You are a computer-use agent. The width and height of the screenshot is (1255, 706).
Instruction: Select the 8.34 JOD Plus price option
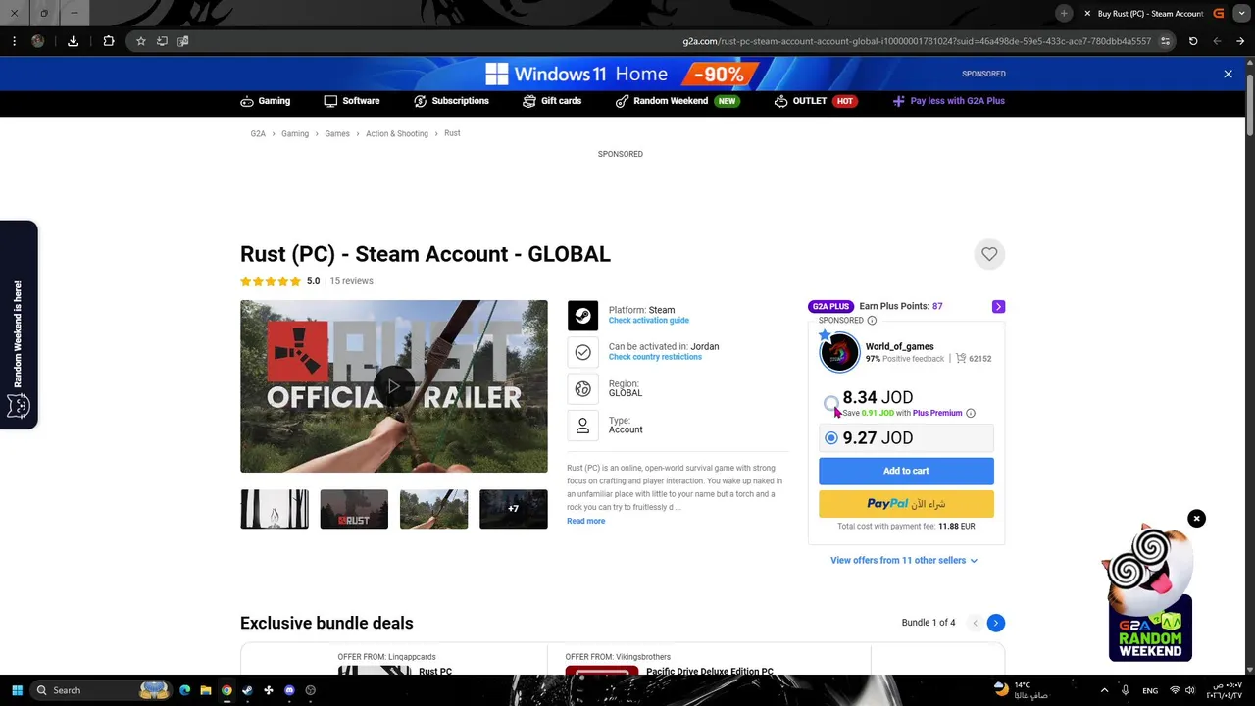831,402
